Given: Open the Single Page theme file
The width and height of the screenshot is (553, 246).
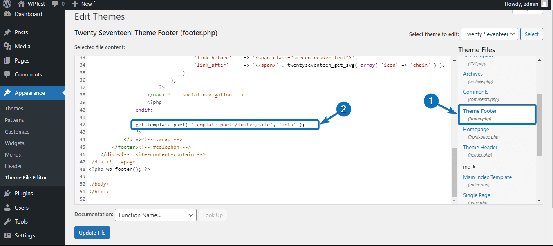Looking at the screenshot, I should [477, 195].
